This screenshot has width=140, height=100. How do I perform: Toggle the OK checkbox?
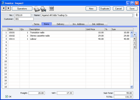tap(7, 97)
